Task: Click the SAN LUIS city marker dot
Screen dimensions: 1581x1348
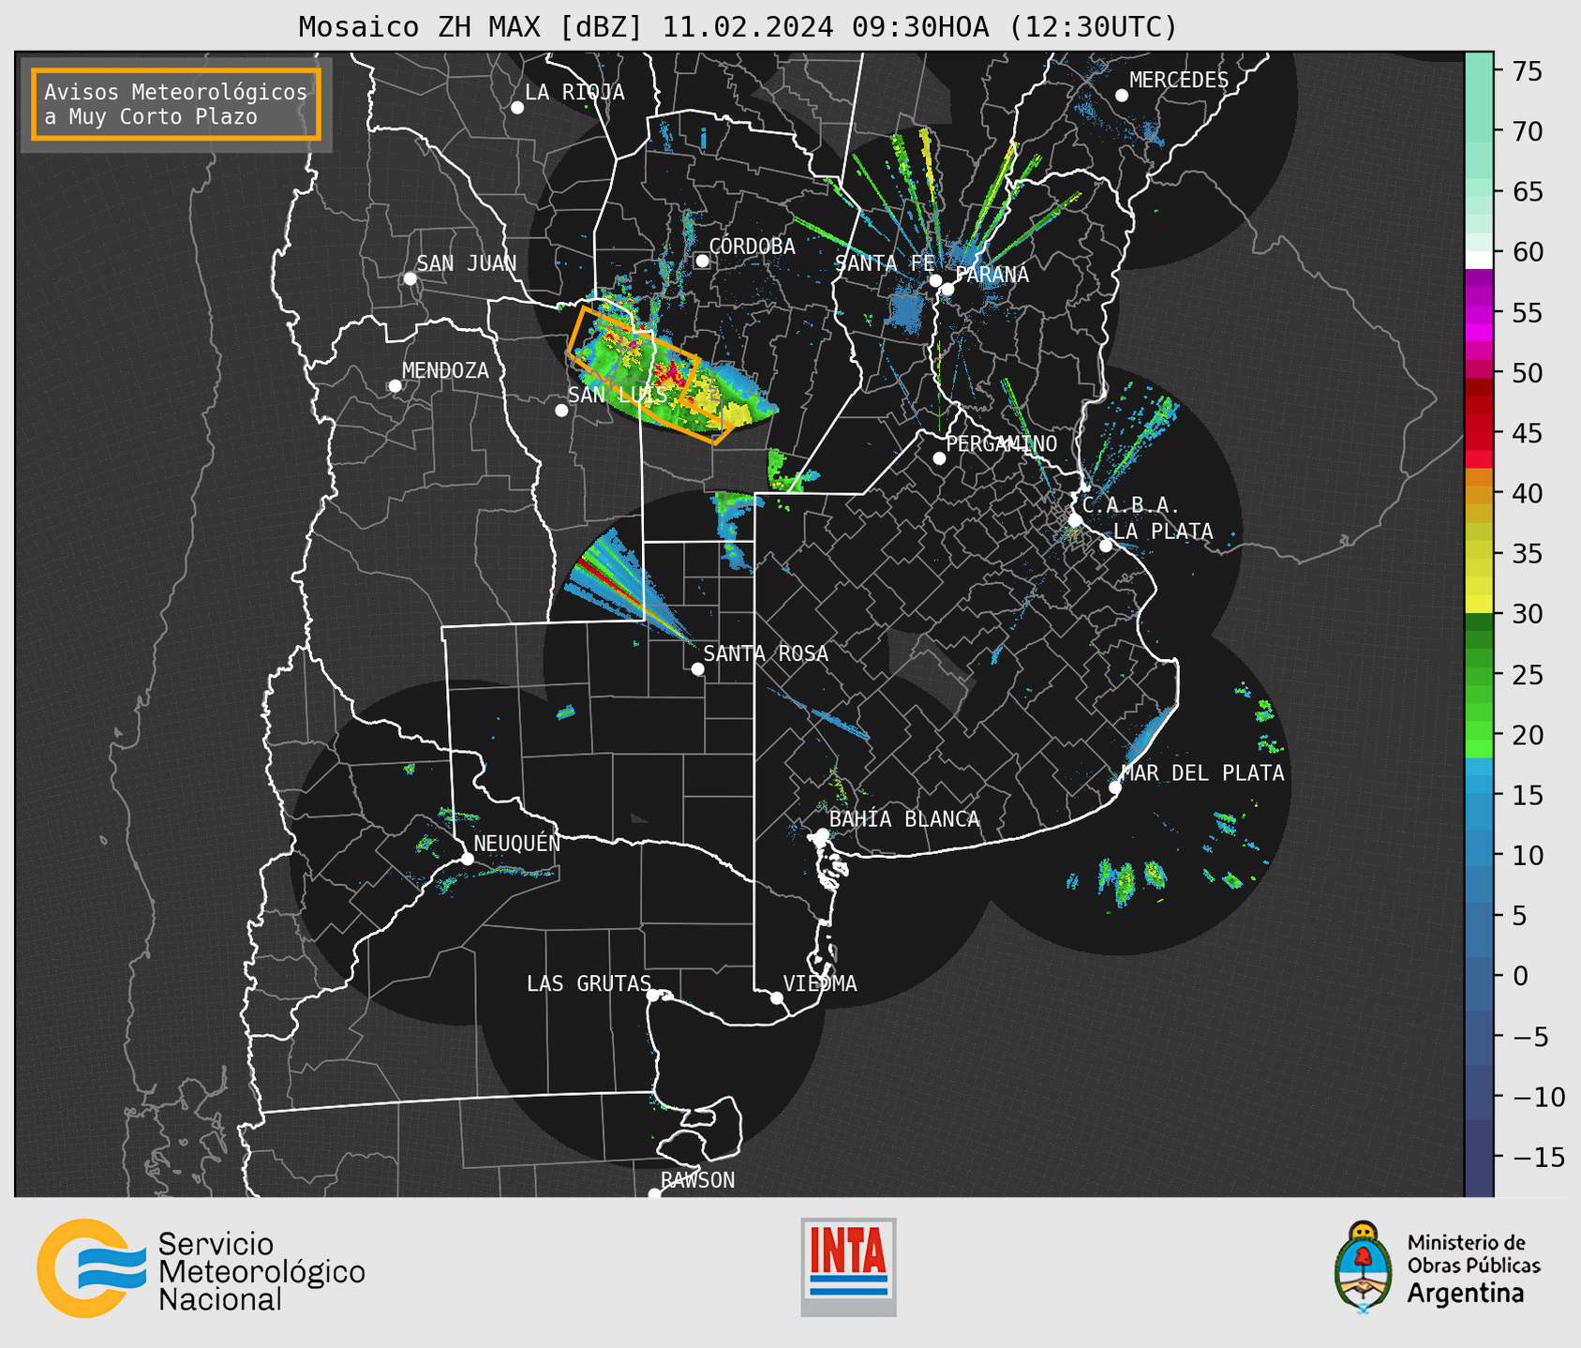Action: (x=561, y=410)
